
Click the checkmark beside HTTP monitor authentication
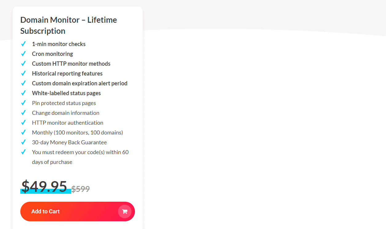point(23,122)
